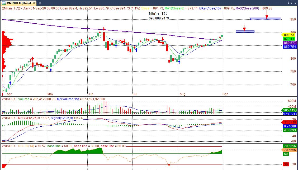Click the blue 6.74088 signal label
Screen dimensions: 298x170
[x=290, y=126]
